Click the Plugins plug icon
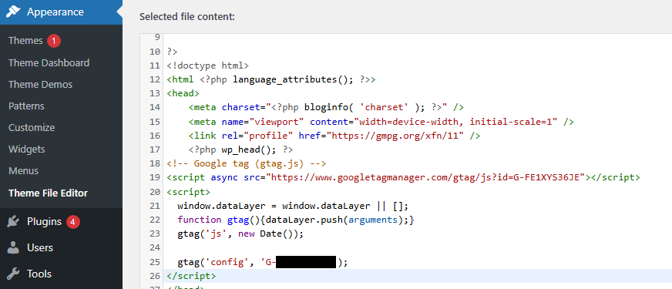672x289 pixels. 13,222
